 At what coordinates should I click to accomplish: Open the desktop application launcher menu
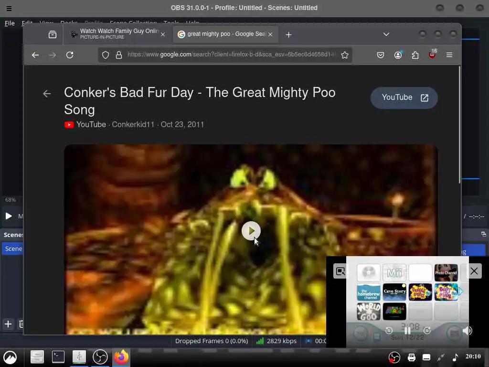(x=10, y=357)
